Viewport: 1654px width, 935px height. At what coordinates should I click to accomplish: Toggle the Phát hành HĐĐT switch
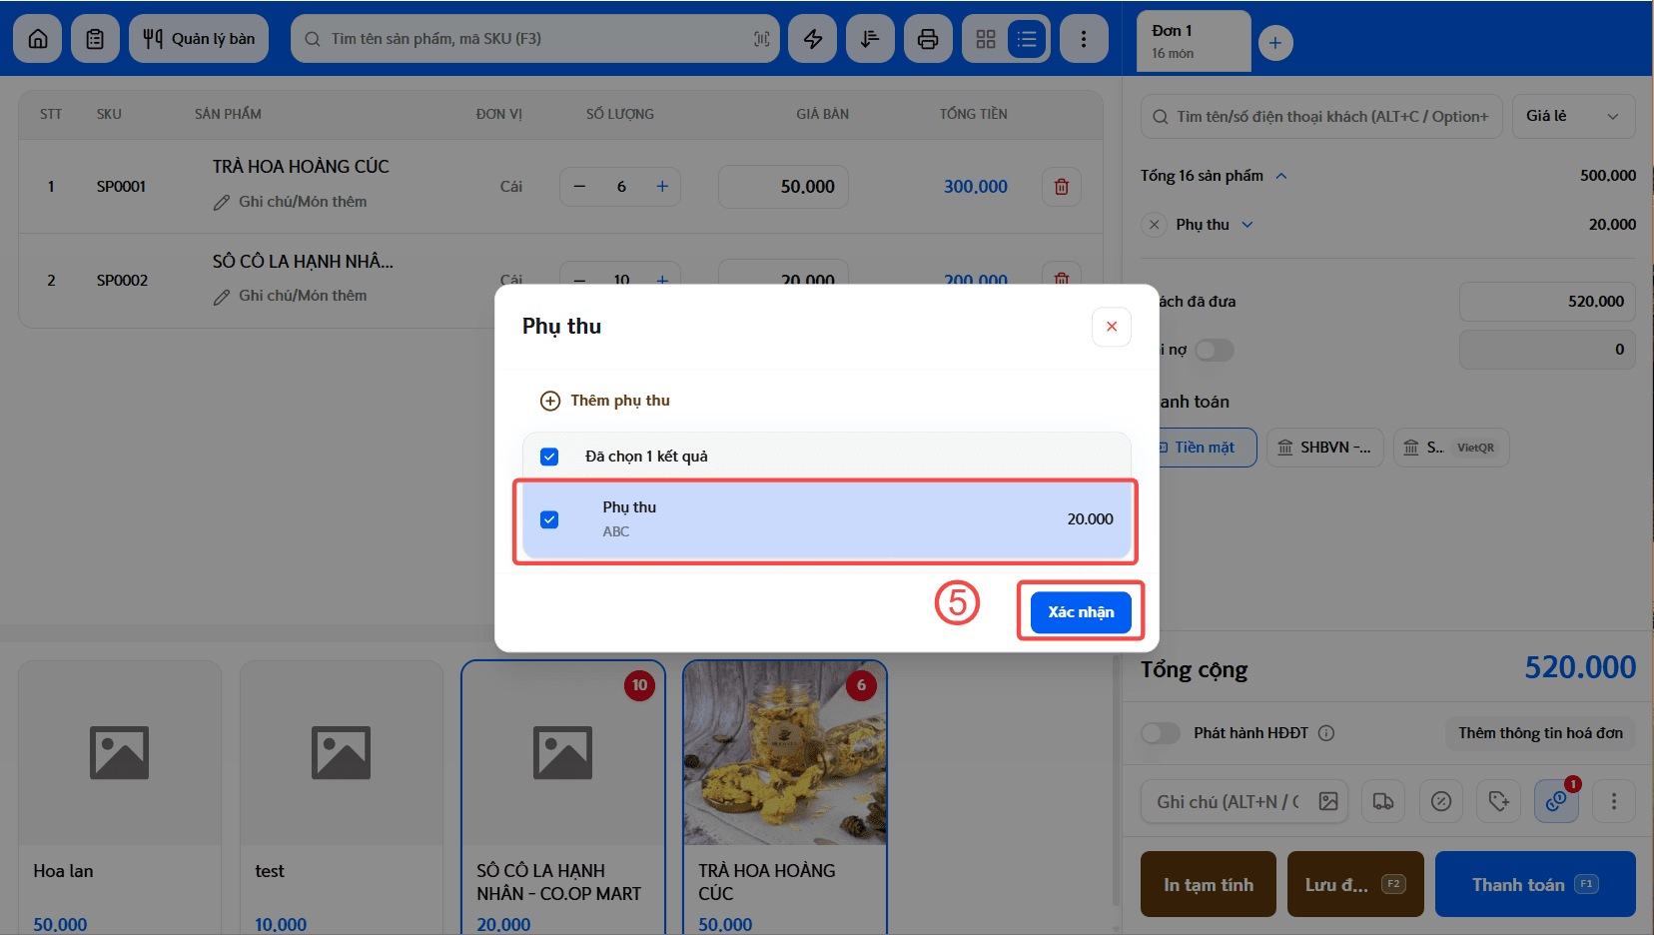click(1161, 733)
